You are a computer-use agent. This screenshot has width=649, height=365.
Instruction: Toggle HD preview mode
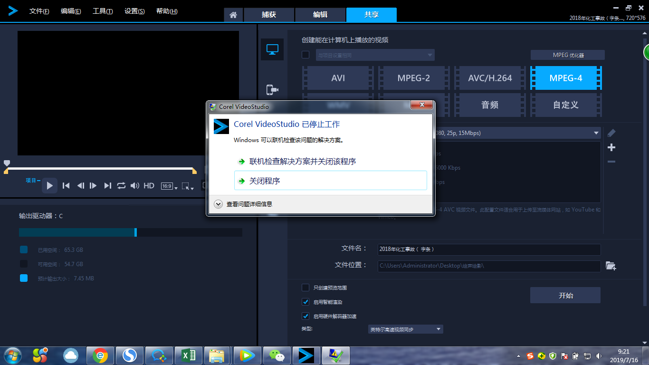click(149, 186)
